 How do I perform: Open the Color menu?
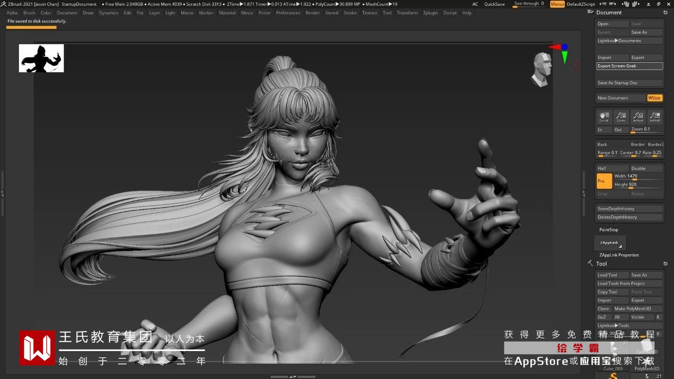pyautogui.click(x=46, y=13)
